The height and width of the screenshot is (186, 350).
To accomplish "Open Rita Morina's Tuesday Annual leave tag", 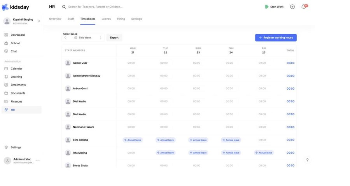I will click(x=165, y=153).
